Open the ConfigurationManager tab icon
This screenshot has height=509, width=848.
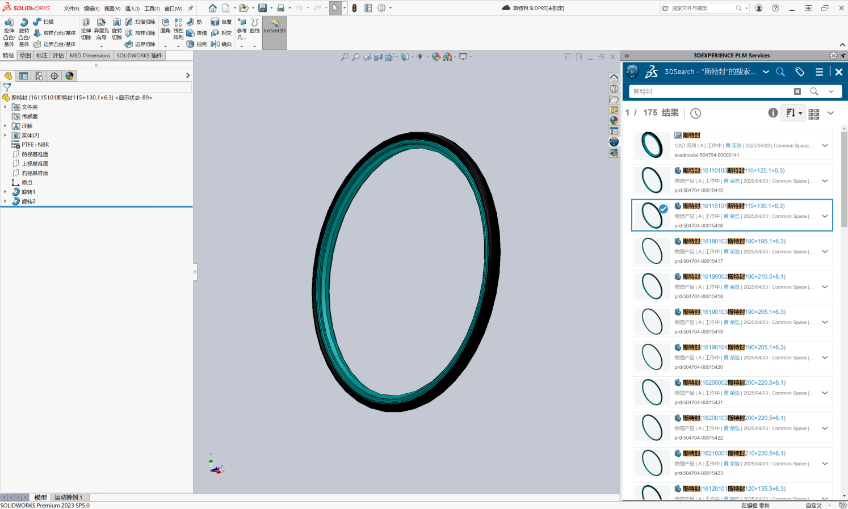(x=39, y=76)
